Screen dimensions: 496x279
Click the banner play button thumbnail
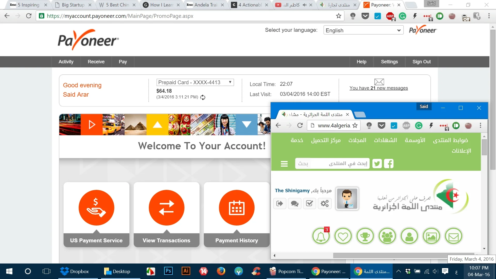92,125
